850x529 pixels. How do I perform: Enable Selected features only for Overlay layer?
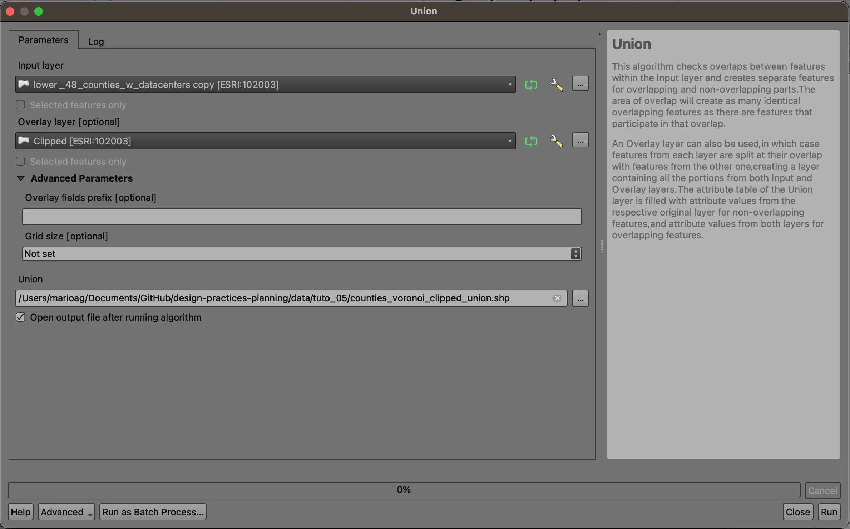20,161
